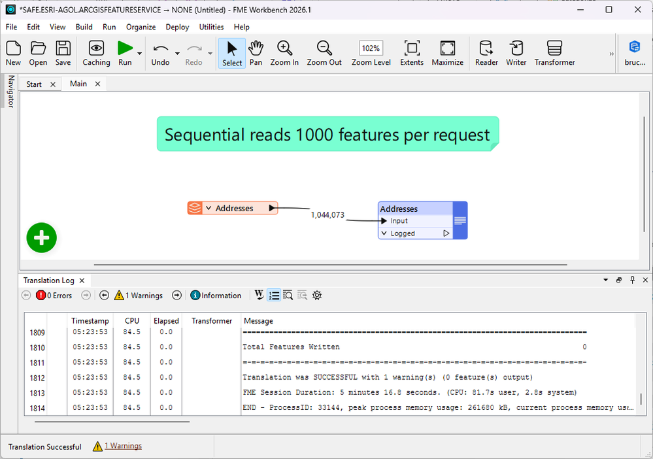Select the green annotation bookmark note
Viewport: 653px width, 459px height.
[x=327, y=133]
